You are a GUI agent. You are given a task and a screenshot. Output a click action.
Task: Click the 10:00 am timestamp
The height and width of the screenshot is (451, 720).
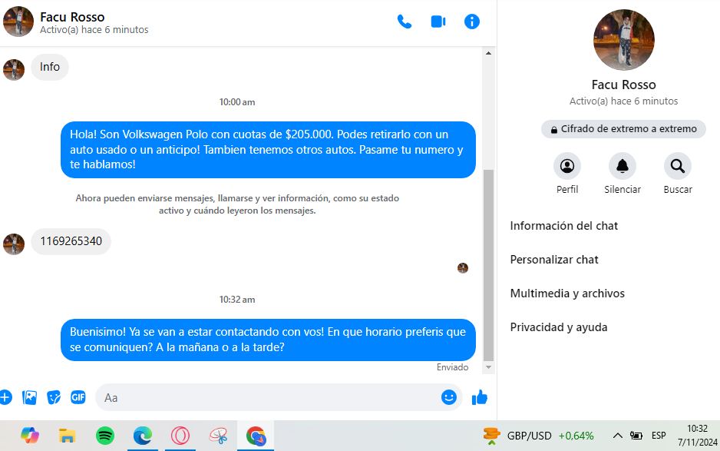pos(237,102)
